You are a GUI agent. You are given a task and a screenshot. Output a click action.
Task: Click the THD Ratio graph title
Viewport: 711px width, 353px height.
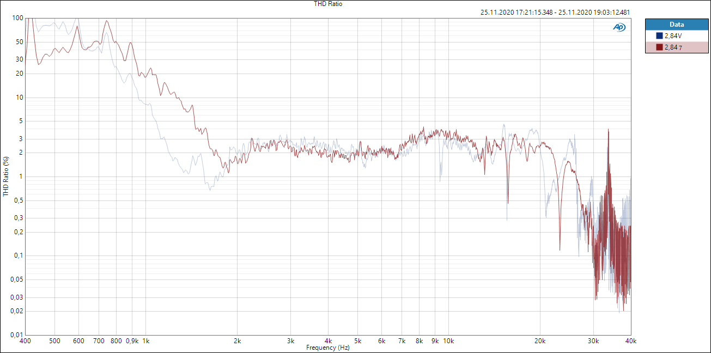pyautogui.click(x=328, y=4)
